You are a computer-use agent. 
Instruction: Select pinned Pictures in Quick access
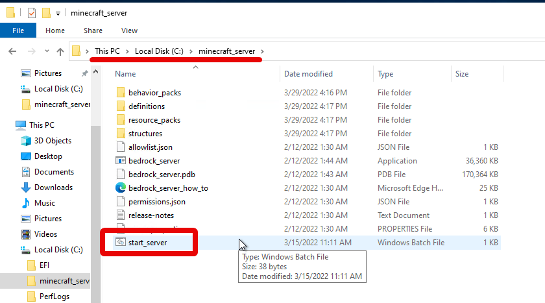point(48,73)
